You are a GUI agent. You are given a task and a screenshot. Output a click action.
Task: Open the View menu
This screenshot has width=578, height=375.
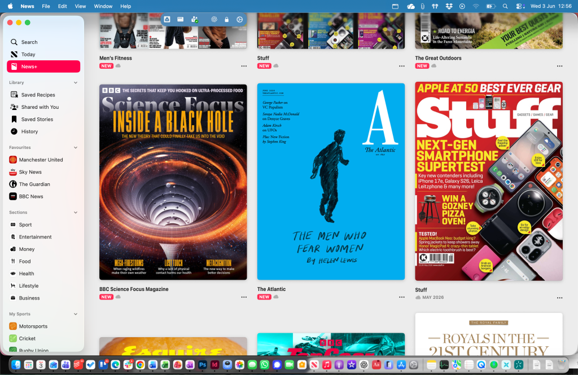(80, 6)
